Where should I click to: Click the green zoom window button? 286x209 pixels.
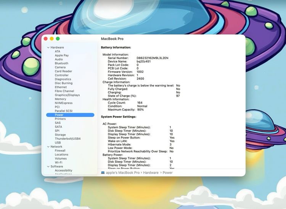pos(58,38)
